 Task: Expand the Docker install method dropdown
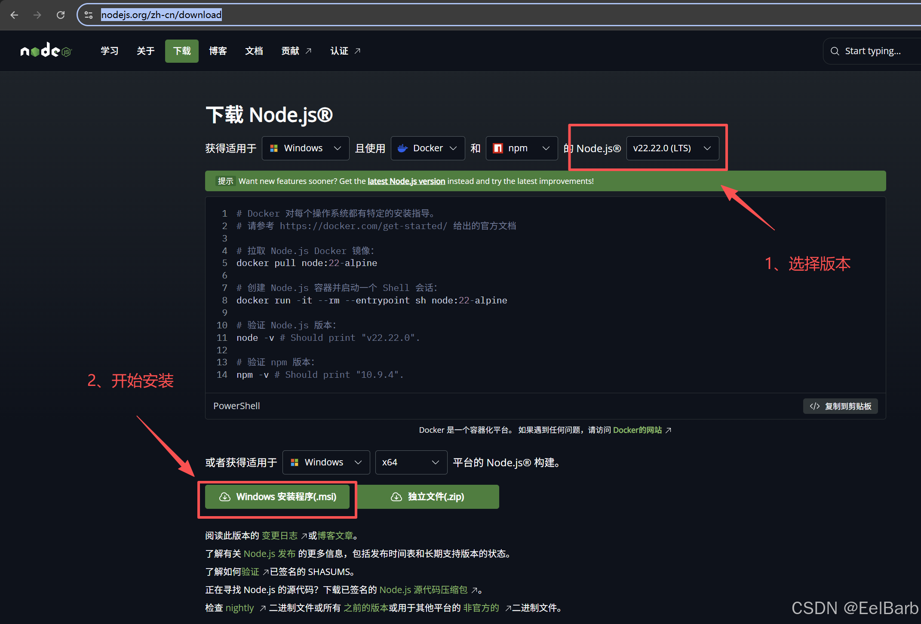tap(427, 148)
